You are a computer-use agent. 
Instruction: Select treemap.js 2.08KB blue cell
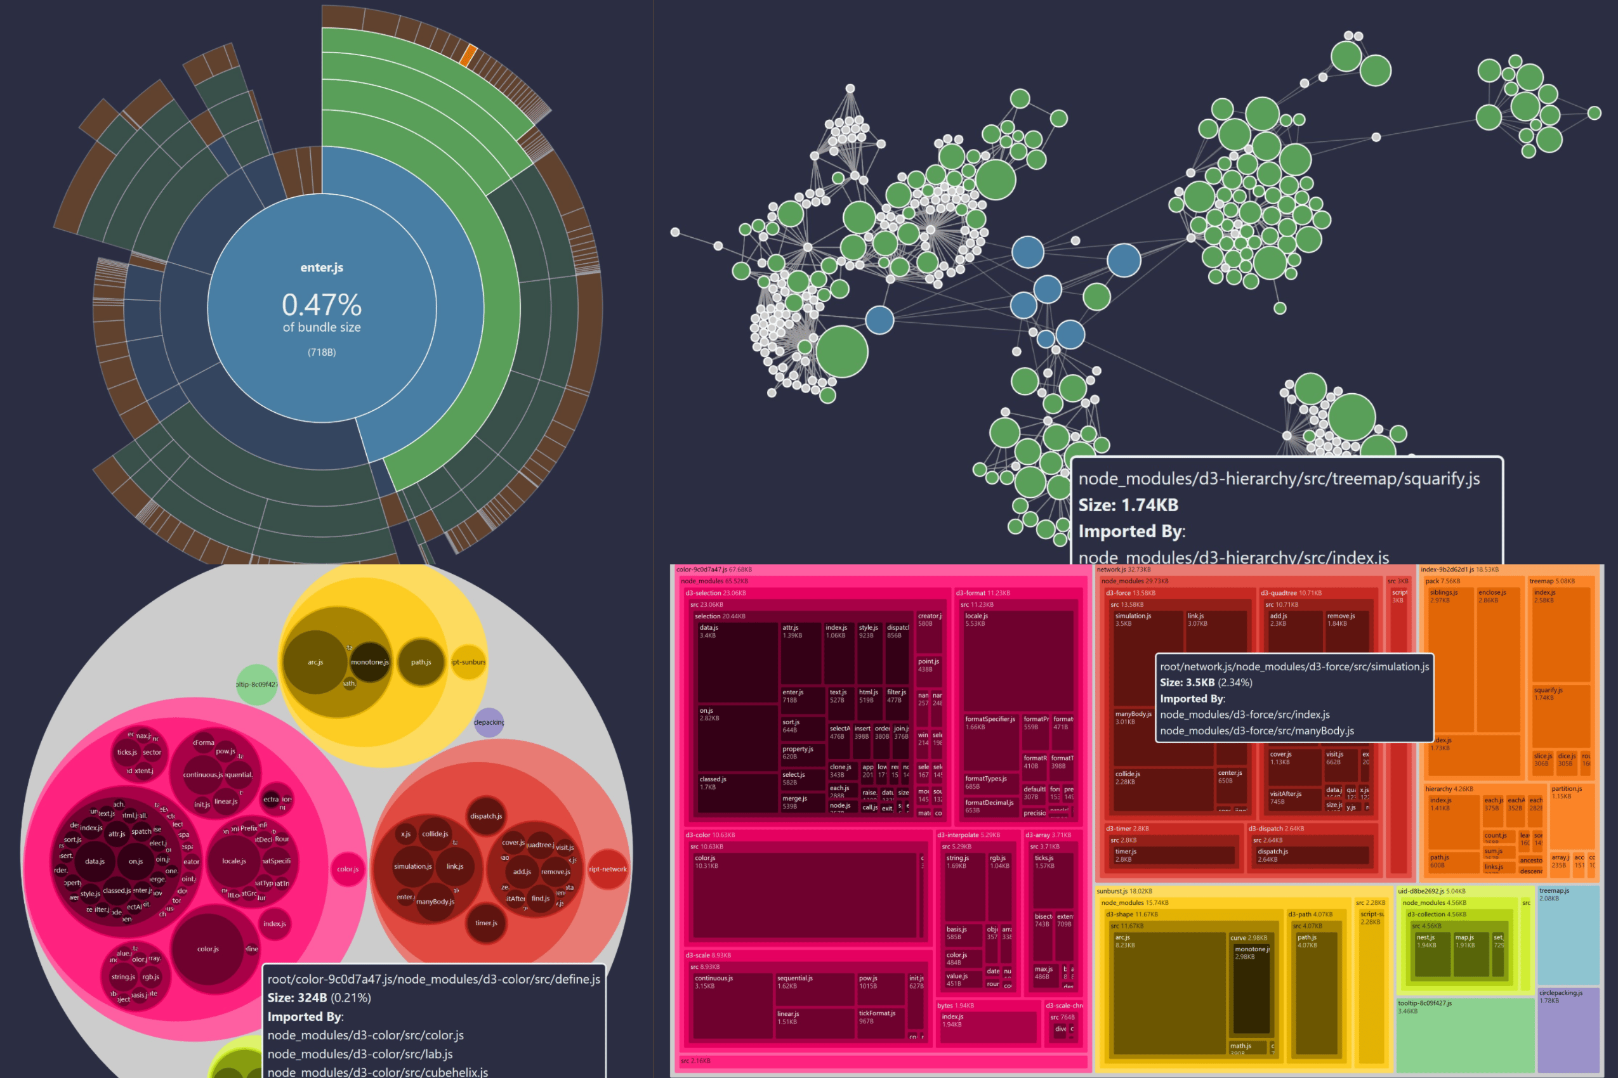1568,935
